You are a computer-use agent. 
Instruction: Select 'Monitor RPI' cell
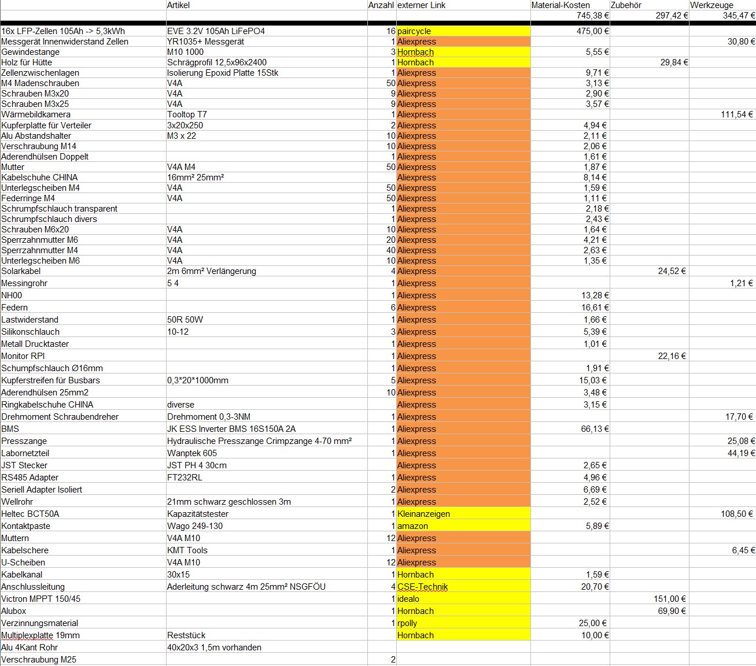[x=83, y=356]
